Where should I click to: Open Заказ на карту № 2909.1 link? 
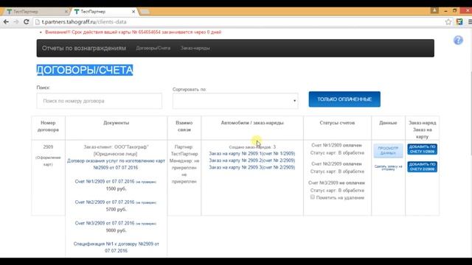click(x=252, y=154)
